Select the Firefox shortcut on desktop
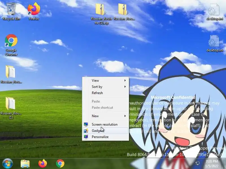The width and height of the screenshot is (226, 169). tap(34, 12)
